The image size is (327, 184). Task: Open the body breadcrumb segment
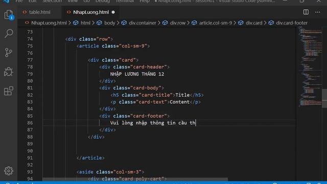[110, 22]
